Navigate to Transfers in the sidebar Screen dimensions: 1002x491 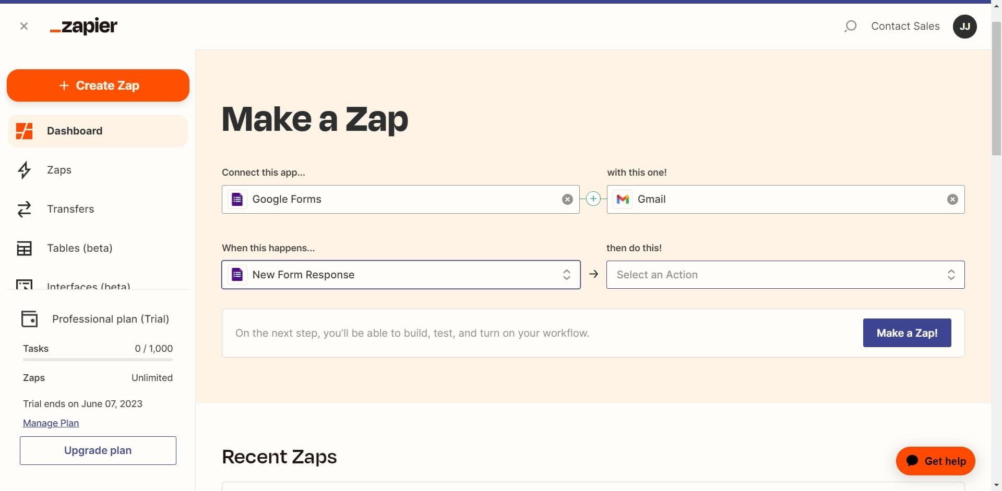pos(70,209)
